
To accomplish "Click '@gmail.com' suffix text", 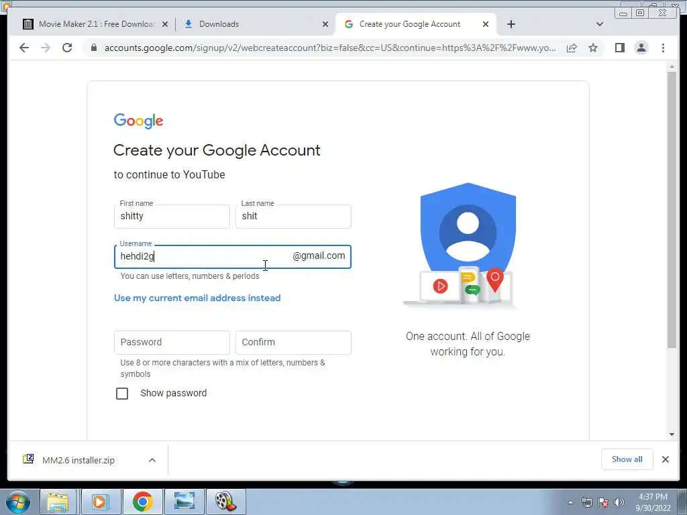I will point(319,255).
